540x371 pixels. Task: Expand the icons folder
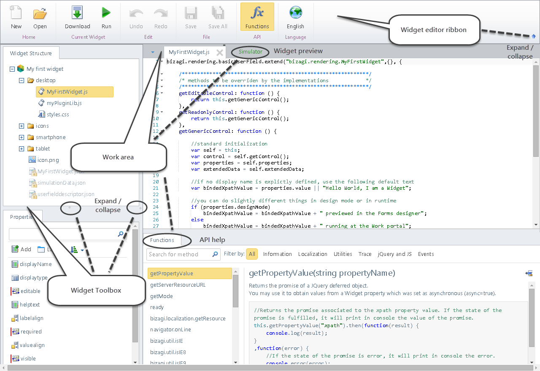pyautogui.click(x=22, y=126)
